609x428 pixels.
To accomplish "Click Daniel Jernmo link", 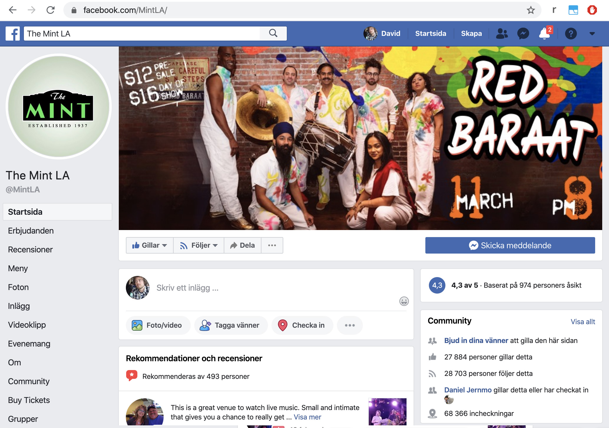I will tap(468, 390).
